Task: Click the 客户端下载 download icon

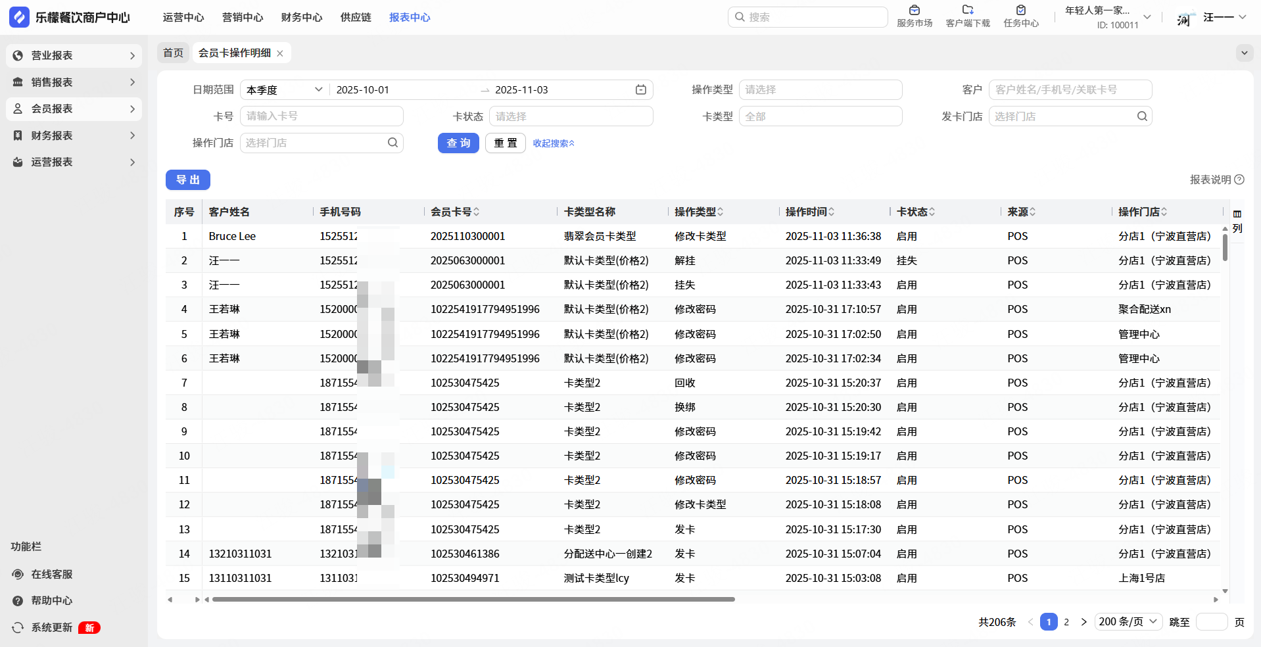Action: point(967,11)
